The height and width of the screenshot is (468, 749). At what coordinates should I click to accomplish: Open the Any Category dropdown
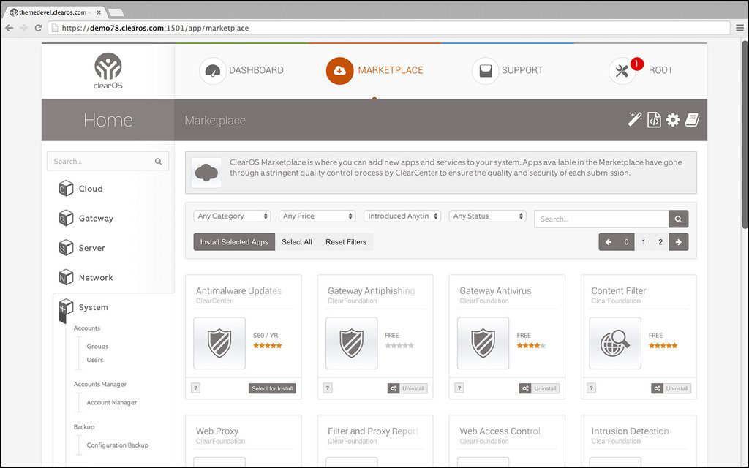coord(232,216)
